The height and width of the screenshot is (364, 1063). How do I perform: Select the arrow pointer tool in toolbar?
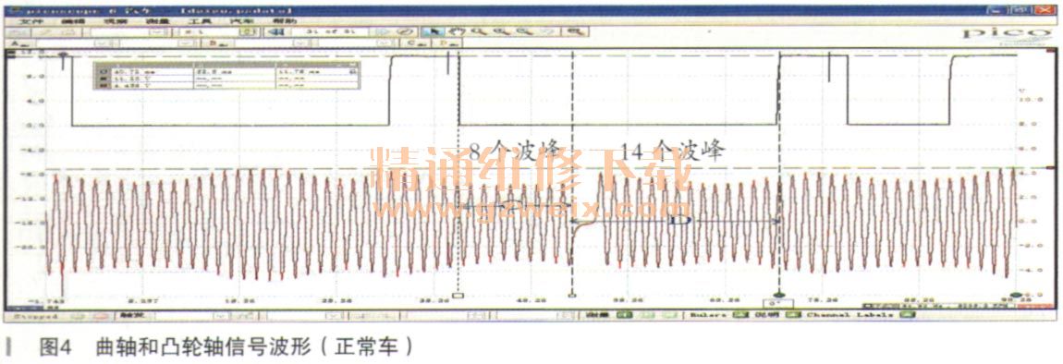pos(428,31)
